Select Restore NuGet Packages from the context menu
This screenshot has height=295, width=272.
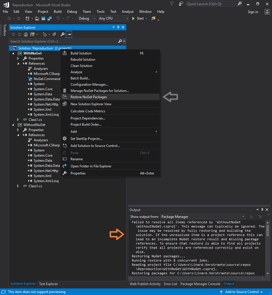coord(89,97)
